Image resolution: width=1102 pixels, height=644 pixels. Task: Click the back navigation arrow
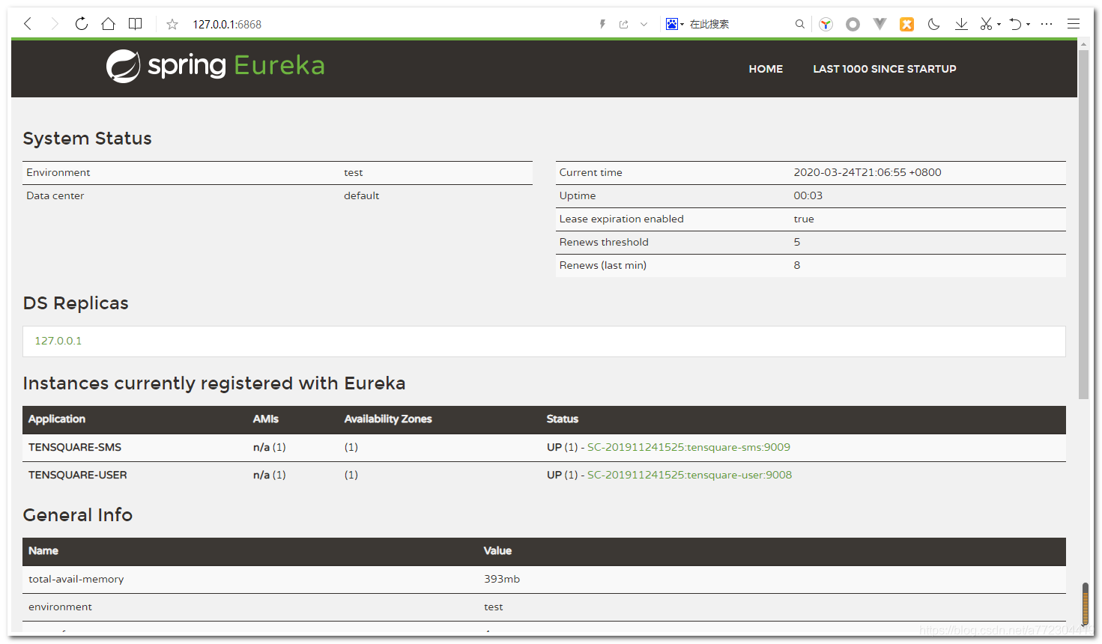[x=27, y=23]
